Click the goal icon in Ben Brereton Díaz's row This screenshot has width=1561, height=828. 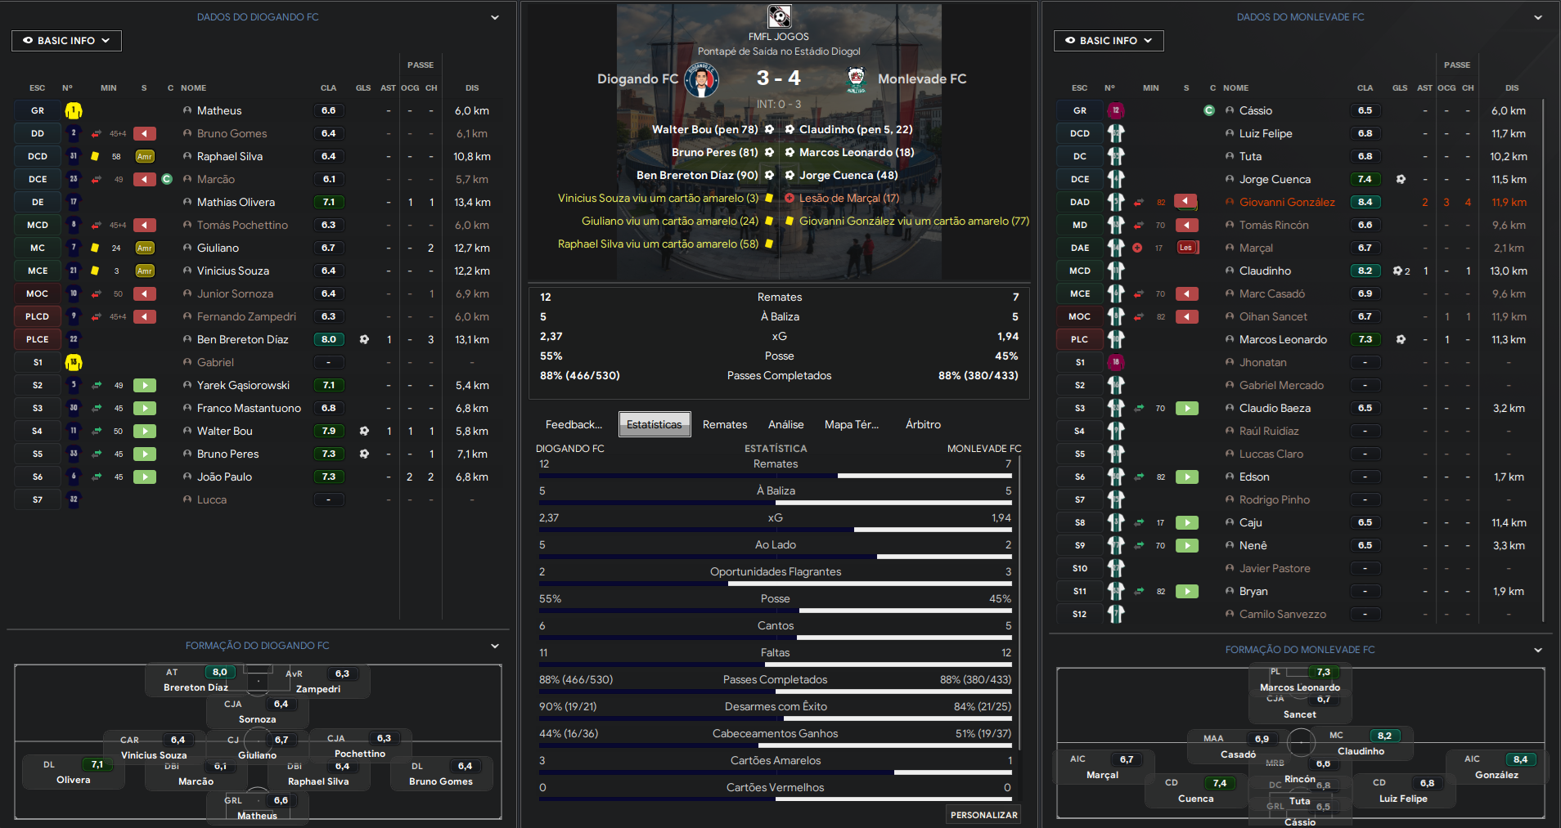pyautogui.click(x=364, y=339)
